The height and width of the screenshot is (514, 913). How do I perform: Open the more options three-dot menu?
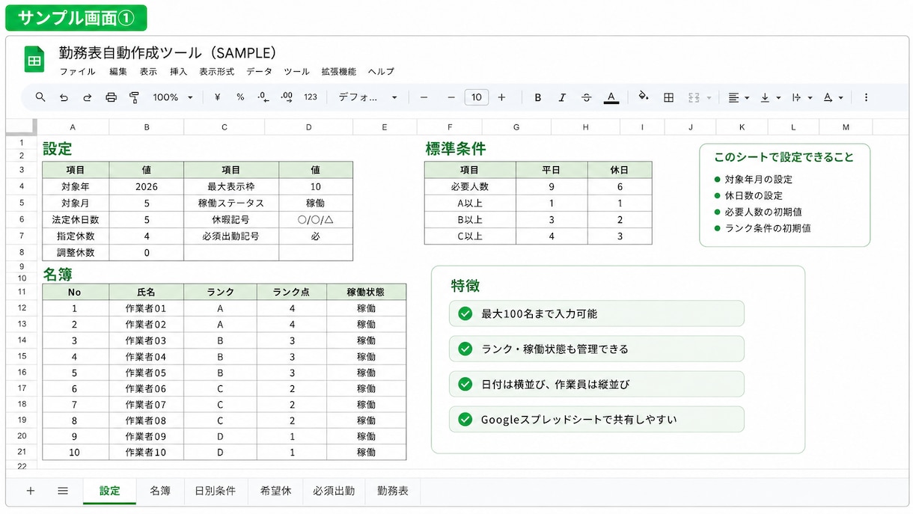click(x=866, y=97)
